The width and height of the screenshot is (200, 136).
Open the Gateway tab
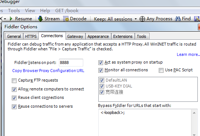click(x=75, y=36)
